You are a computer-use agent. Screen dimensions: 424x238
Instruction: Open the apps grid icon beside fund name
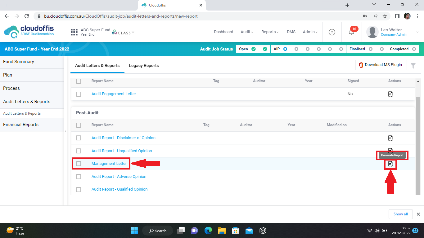point(74,32)
